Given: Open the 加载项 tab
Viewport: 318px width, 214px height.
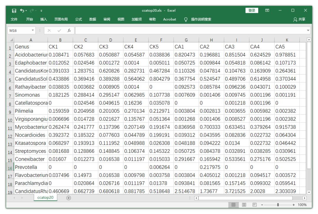Looking at the screenshot, I should pos(137,19).
